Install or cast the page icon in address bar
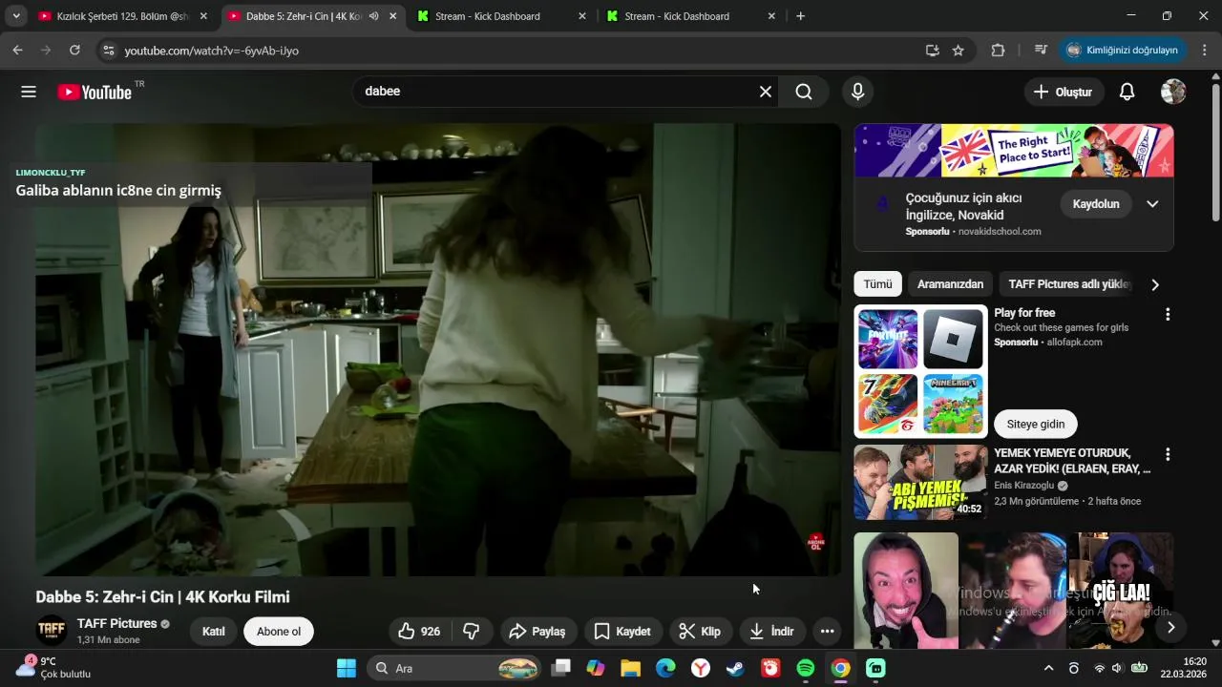Viewport: 1222px width, 687px height. click(932, 50)
